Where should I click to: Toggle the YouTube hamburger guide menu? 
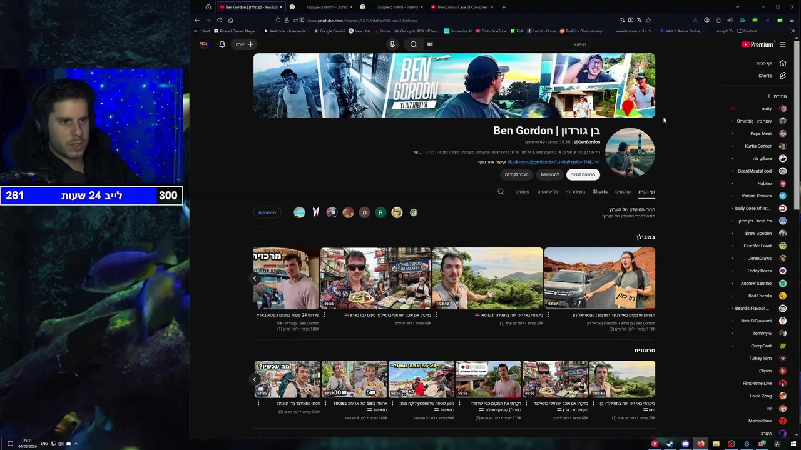pyautogui.click(x=783, y=44)
